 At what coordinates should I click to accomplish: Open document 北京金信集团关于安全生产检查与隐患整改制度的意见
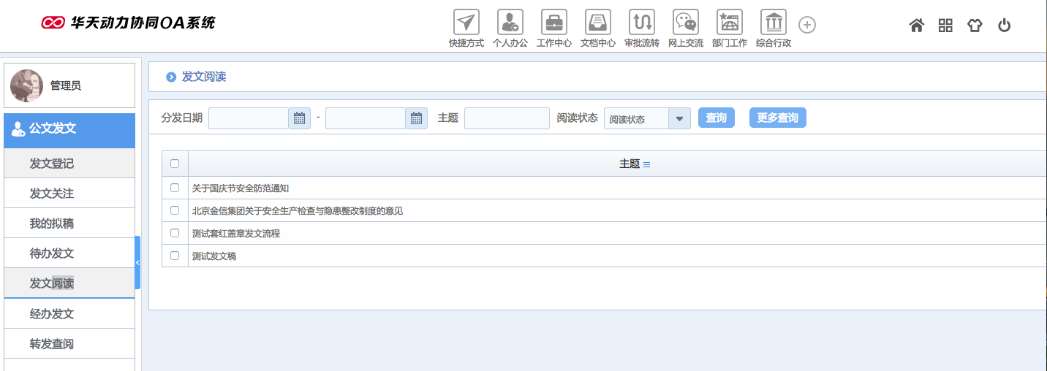click(x=298, y=211)
